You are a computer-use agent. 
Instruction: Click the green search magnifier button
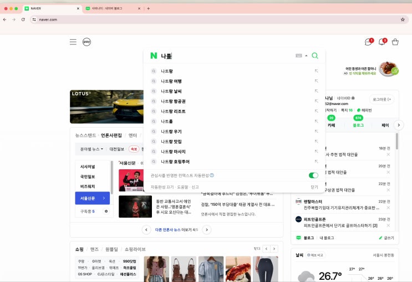315,56
